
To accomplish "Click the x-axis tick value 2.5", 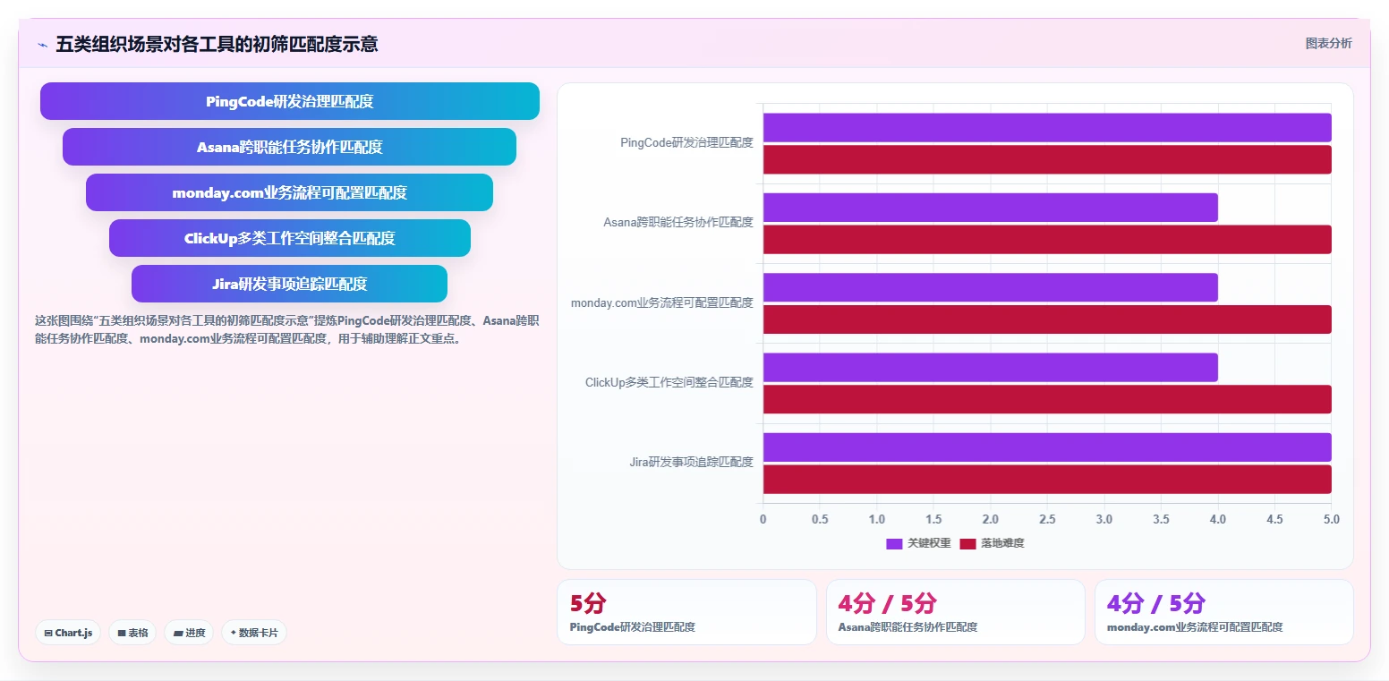I will tap(1047, 519).
